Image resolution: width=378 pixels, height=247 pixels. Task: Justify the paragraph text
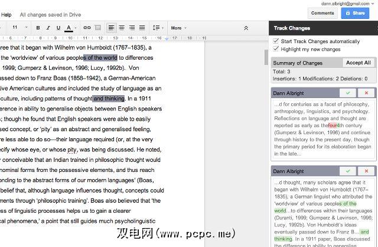142,28
